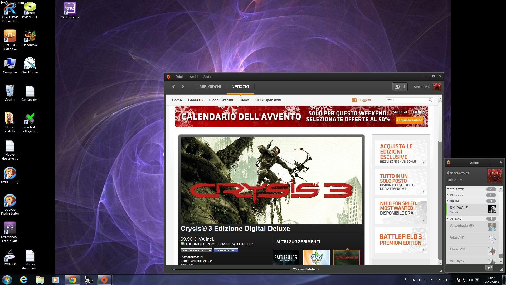Switch to I MIEI GIOCHI tab
The image size is (506, 285).
[209, 87]
